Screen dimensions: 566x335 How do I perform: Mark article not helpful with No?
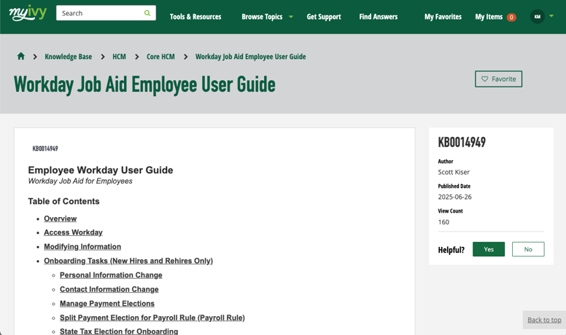(x=528, y=249)
